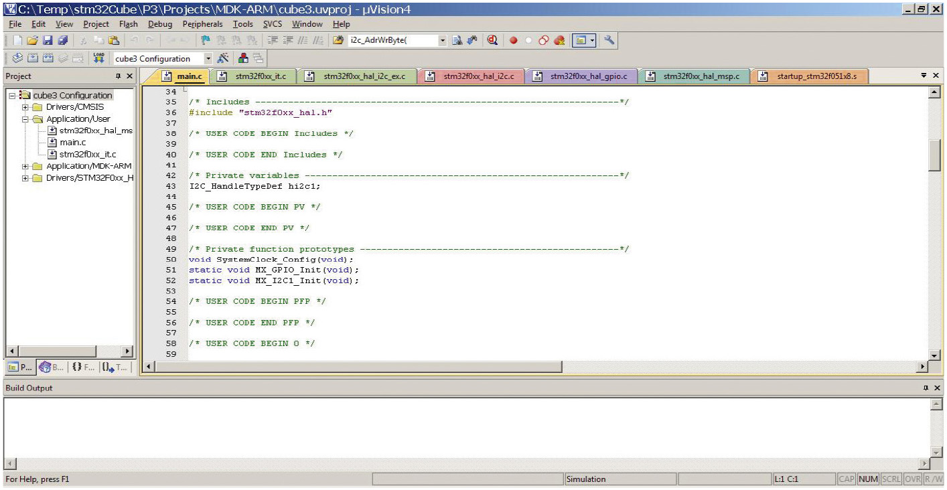Click the Open file toolbar icon

(x=31, y=40)
